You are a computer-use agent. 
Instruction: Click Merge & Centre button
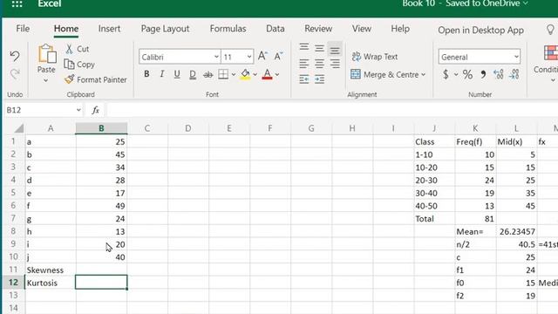tap(384, 74)
